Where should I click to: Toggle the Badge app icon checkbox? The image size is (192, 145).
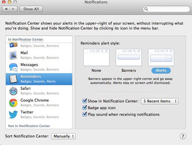point(84,107)
